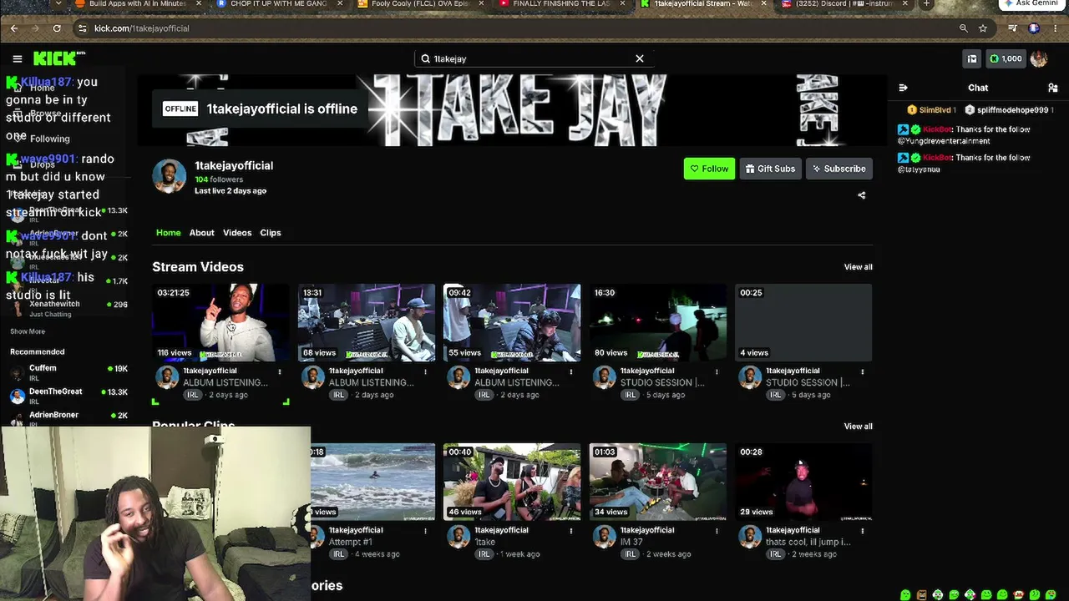1069x601 pixels.
Task: Open the 09:42 stream video thumbnail
Action: pos(512,322)
